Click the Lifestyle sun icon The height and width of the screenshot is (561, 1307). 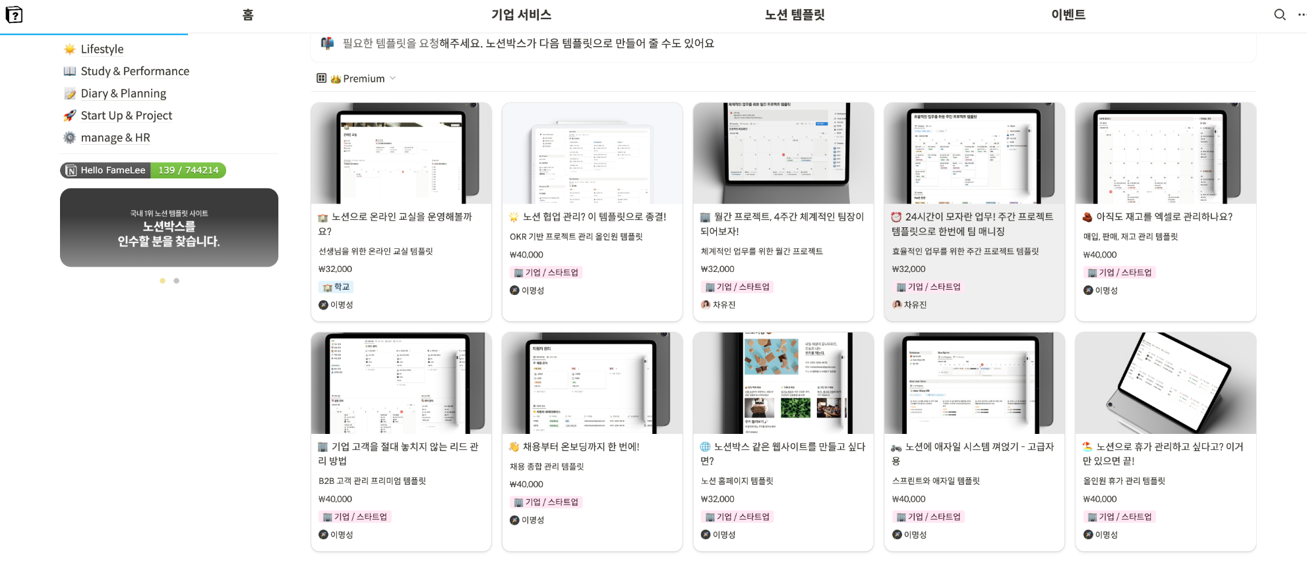tap(69, 49)
